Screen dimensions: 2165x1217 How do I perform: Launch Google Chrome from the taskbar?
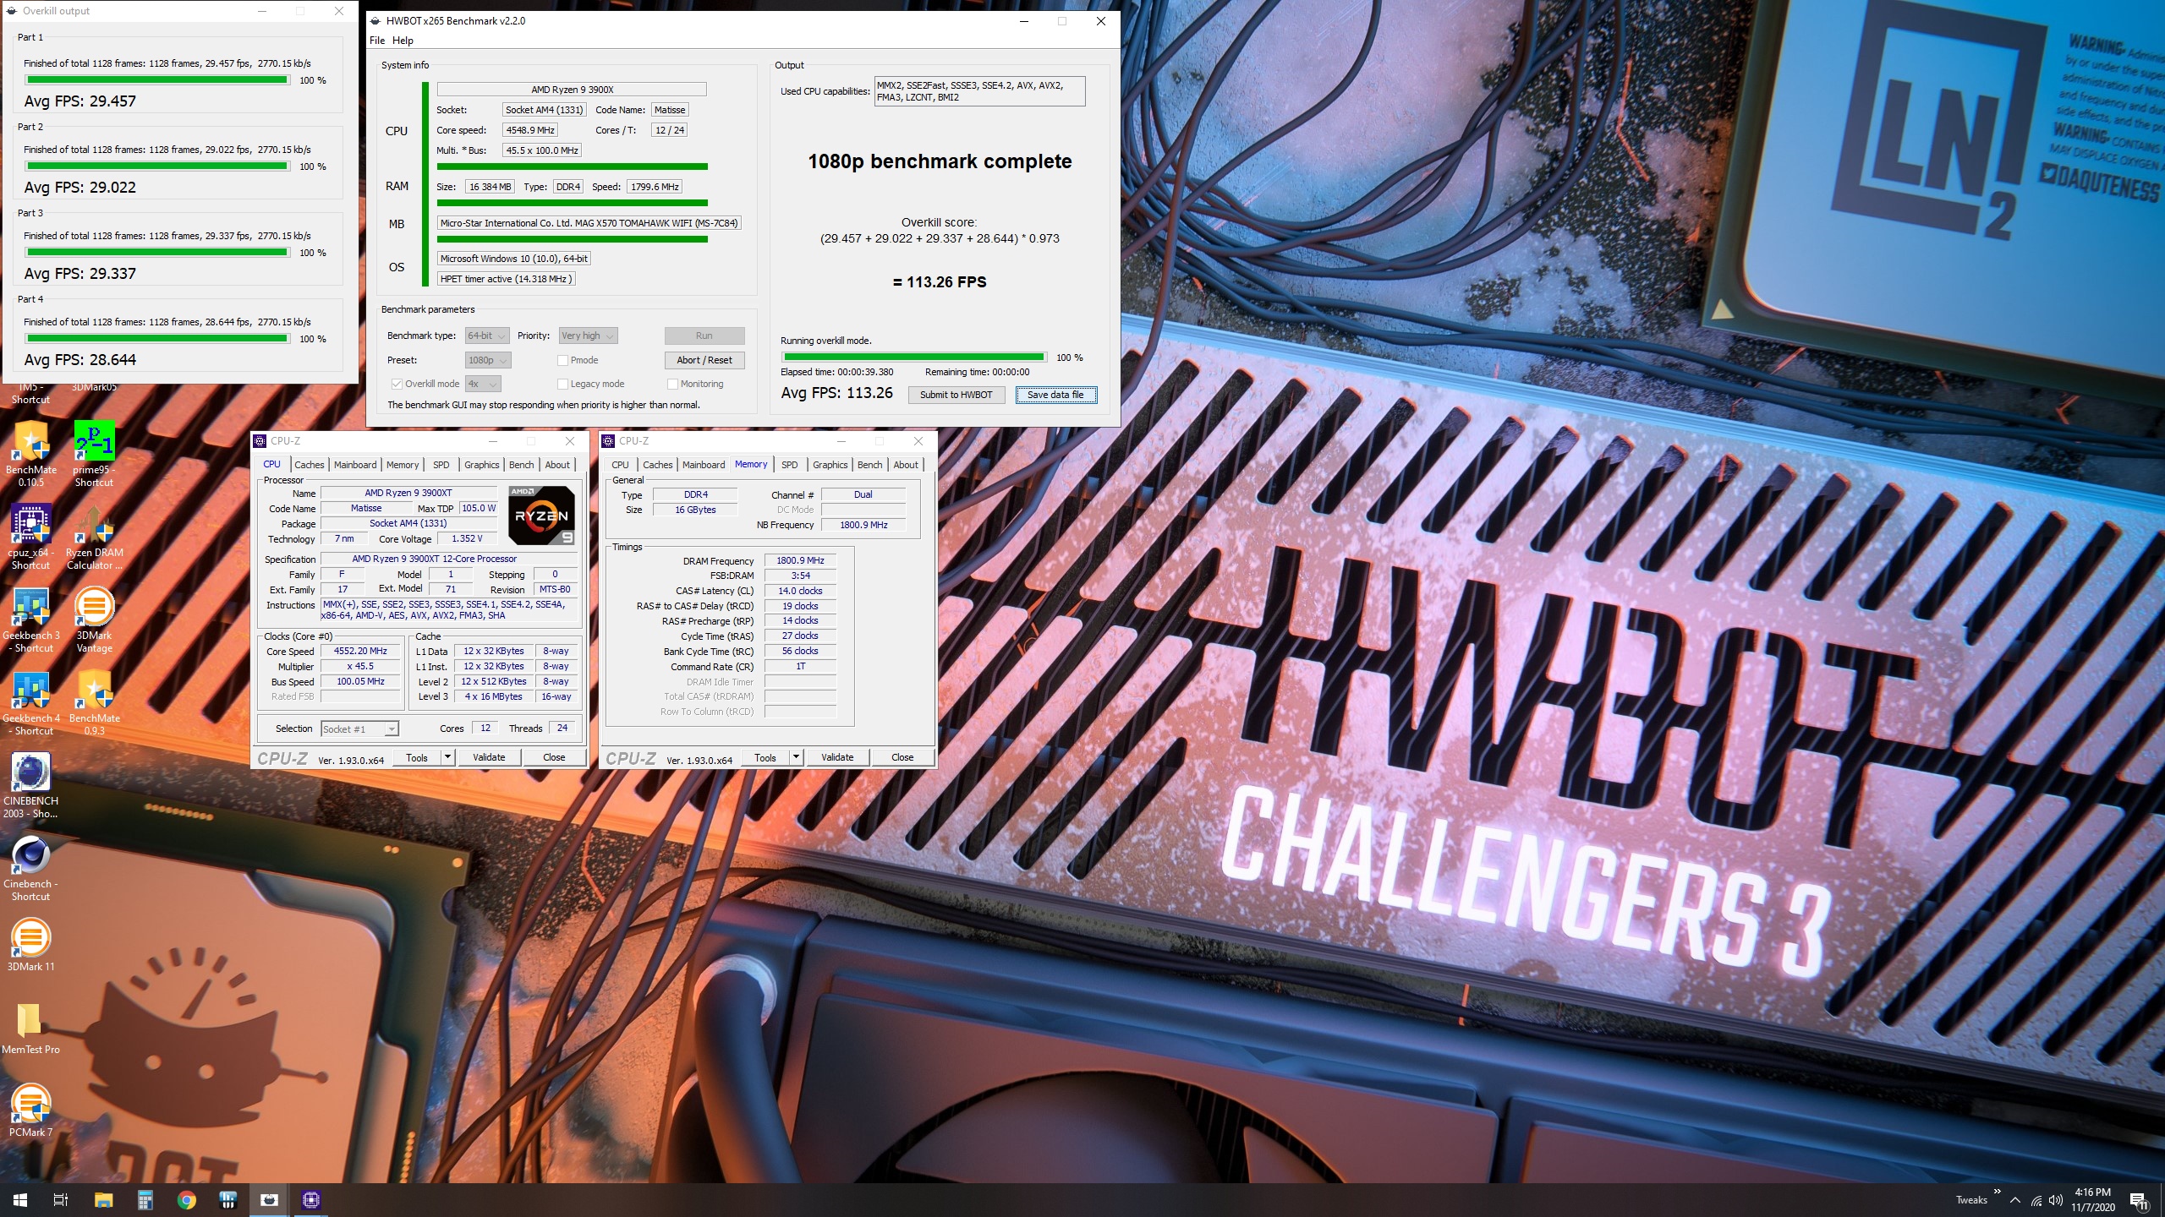pyautogui.click(x=186, y=1200)
